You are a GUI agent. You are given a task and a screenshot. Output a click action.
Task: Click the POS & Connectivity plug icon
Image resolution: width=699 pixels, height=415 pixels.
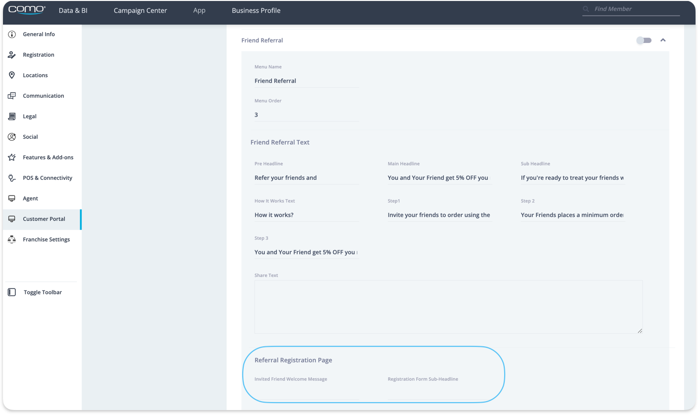point(12,178)
